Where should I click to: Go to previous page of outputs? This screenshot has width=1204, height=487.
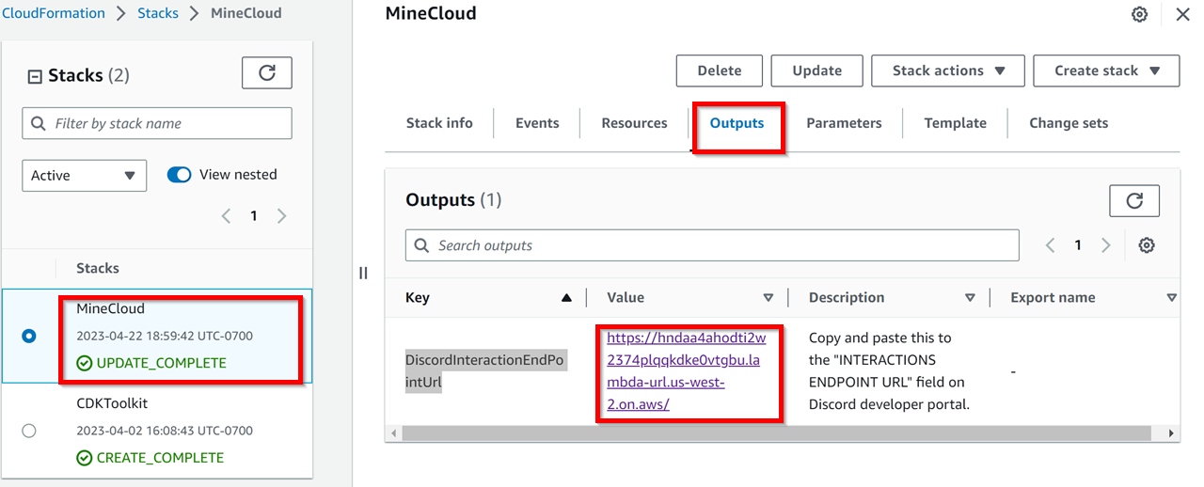(x=1051, y=245)
